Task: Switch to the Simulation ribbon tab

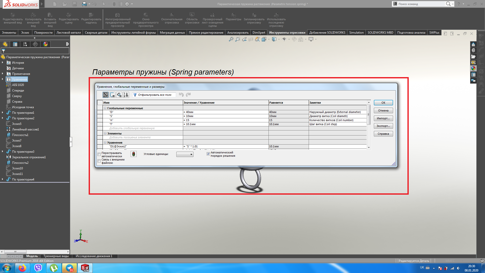Action: [356, 33]
